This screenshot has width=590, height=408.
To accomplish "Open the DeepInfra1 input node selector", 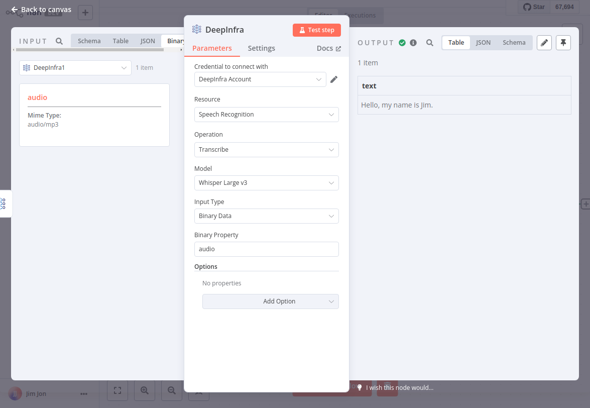I will [75, 68].
